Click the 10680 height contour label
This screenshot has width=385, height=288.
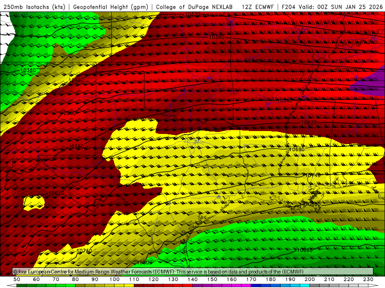296,149
